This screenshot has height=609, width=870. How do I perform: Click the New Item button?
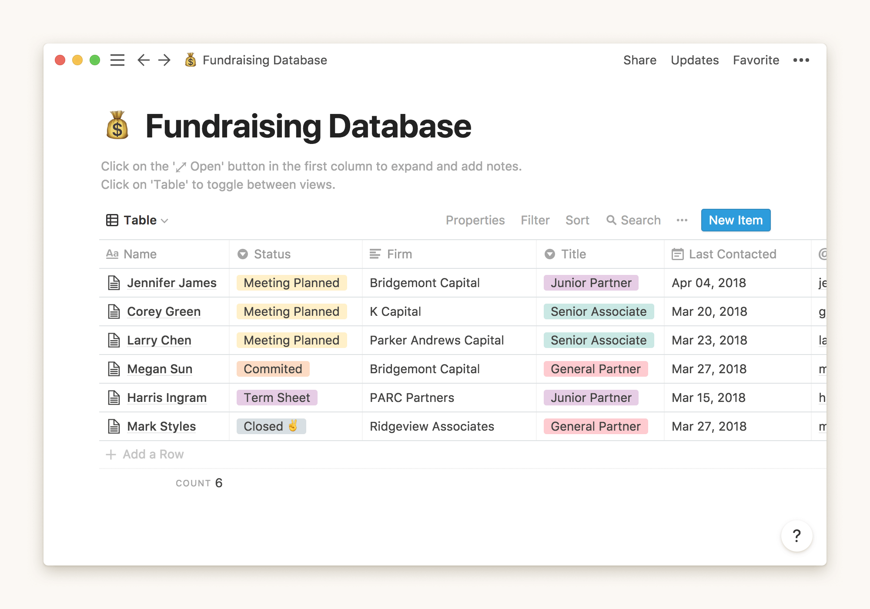click(736, 220)
